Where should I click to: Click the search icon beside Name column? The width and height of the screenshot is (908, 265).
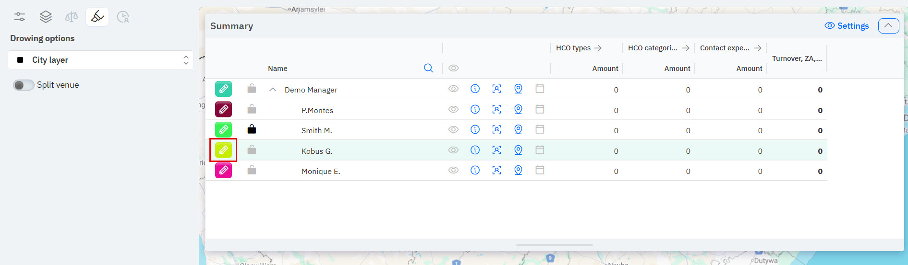tap(428, 68)
